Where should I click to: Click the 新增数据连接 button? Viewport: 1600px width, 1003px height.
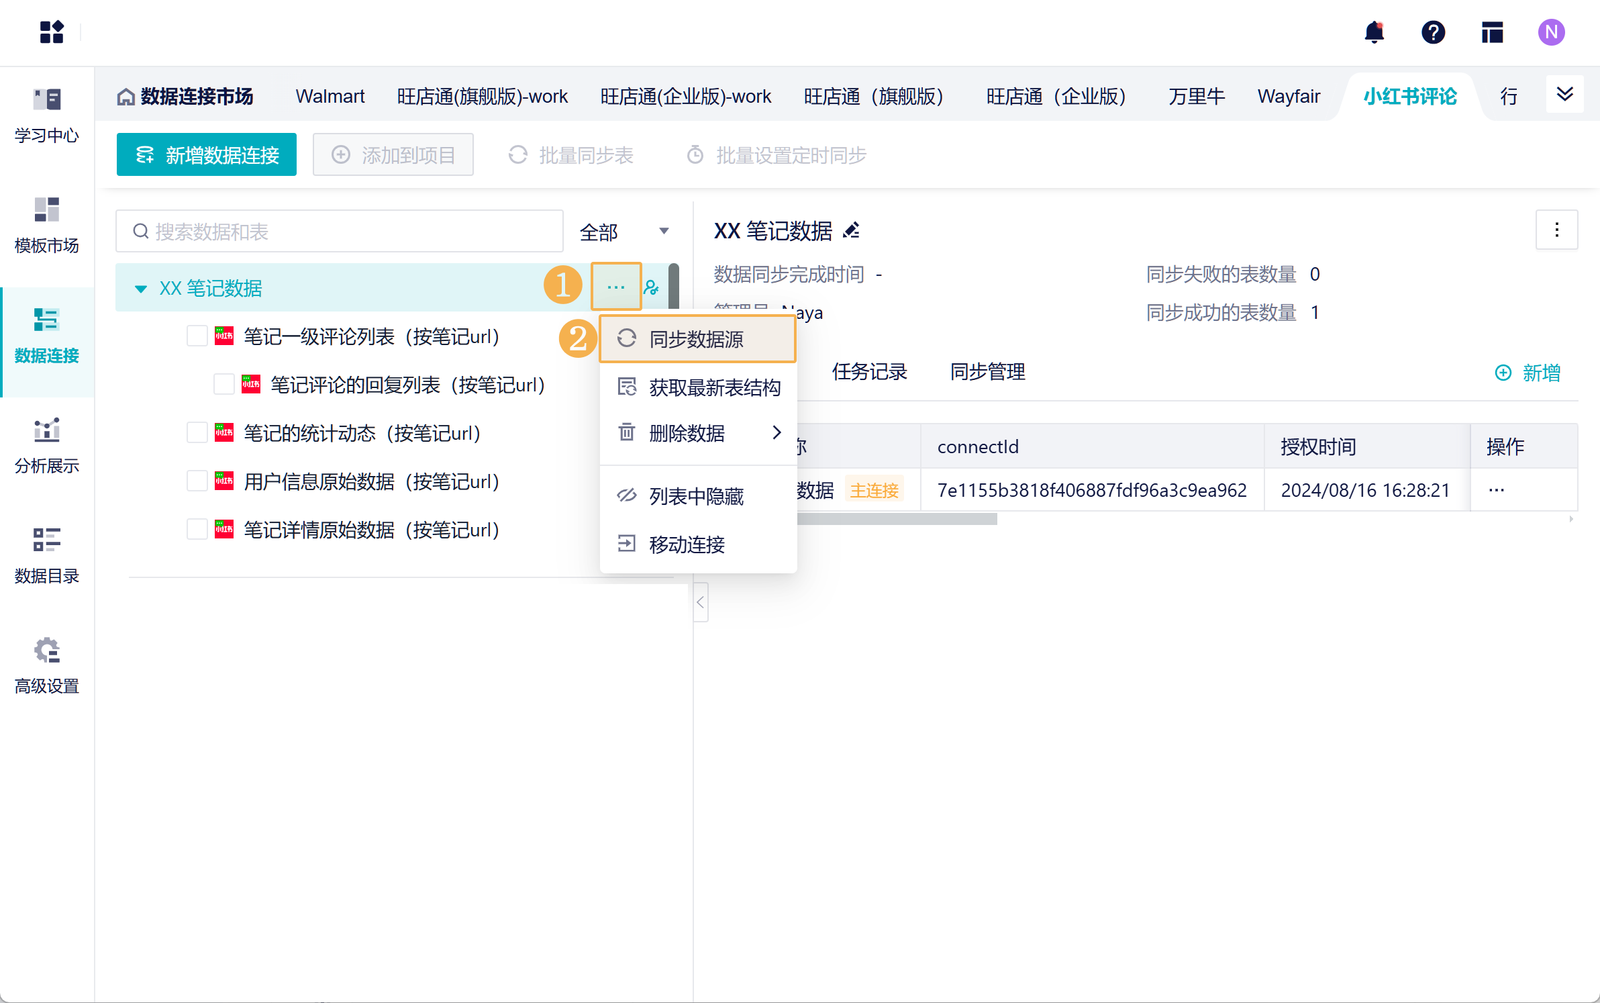click(206, 155)
